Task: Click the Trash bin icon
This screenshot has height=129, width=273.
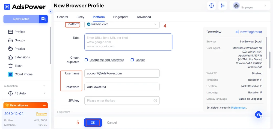Action: (x=11, y=66)
